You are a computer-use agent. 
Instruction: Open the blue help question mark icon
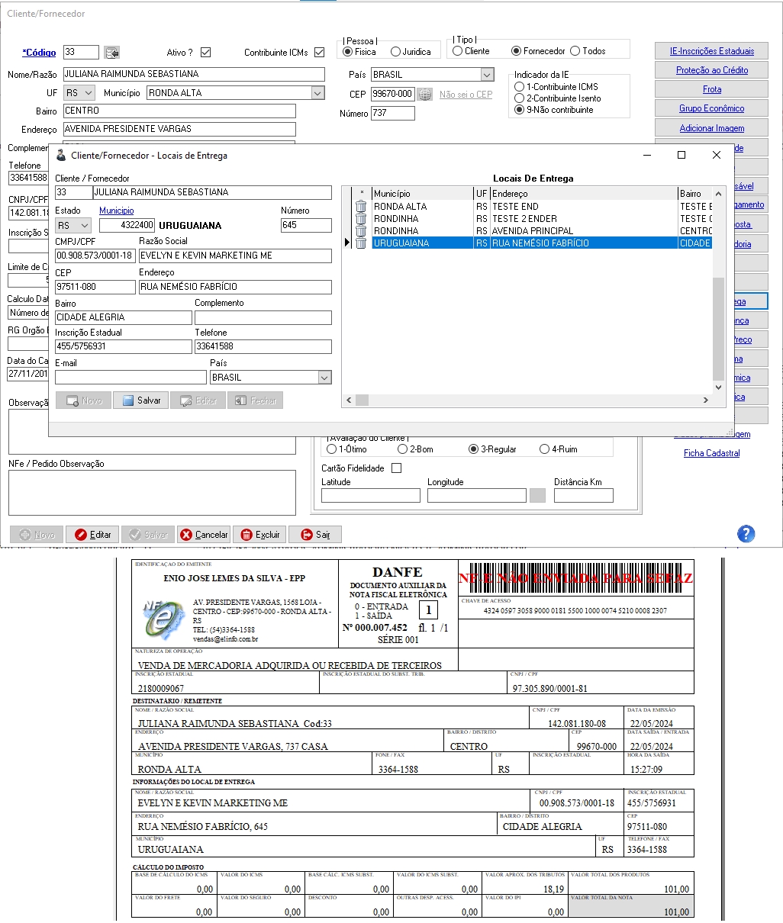coord(746,534)
